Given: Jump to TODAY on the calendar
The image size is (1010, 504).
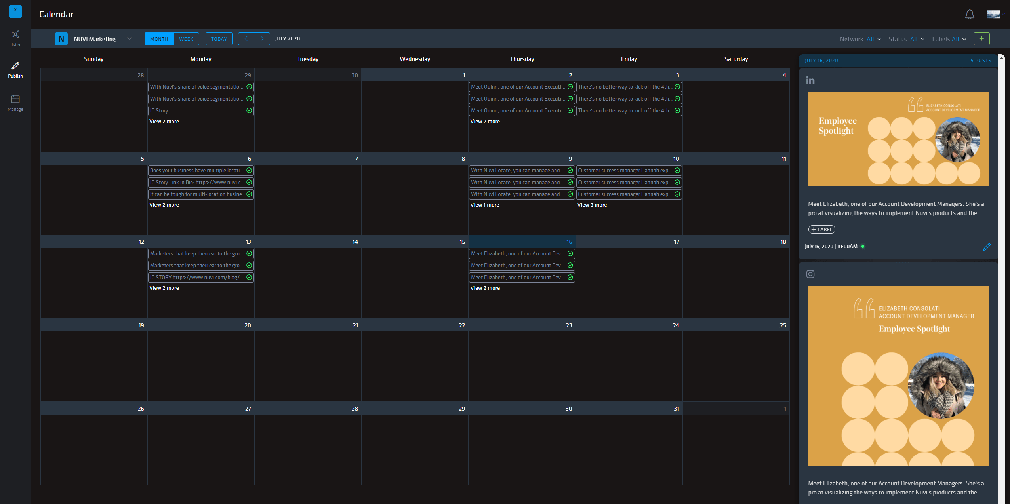Looking at the screenshot, I should pos(219,39).
